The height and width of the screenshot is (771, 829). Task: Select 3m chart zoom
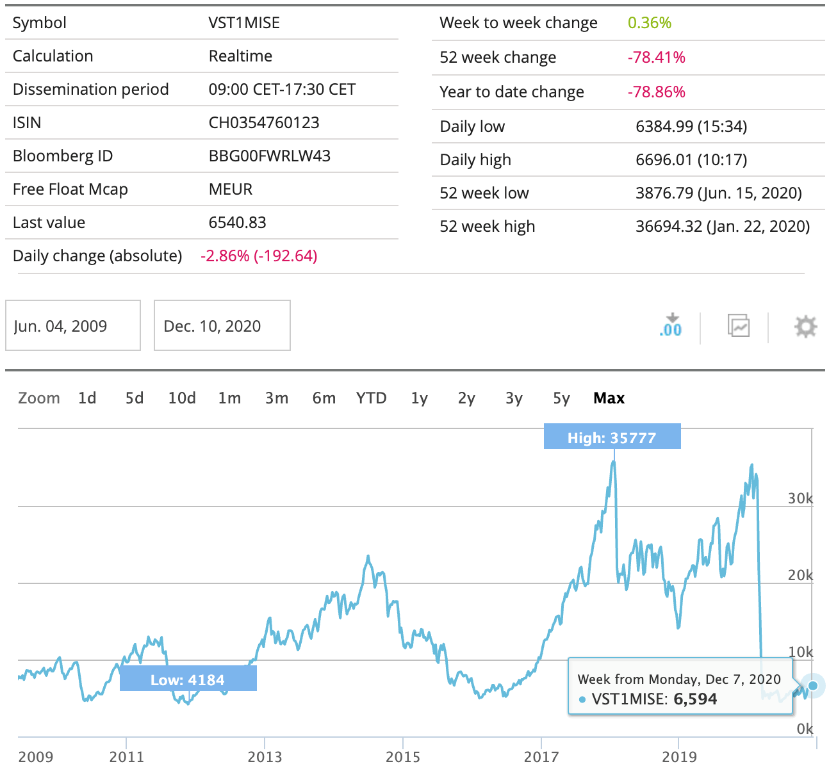[x=277, y=398]
